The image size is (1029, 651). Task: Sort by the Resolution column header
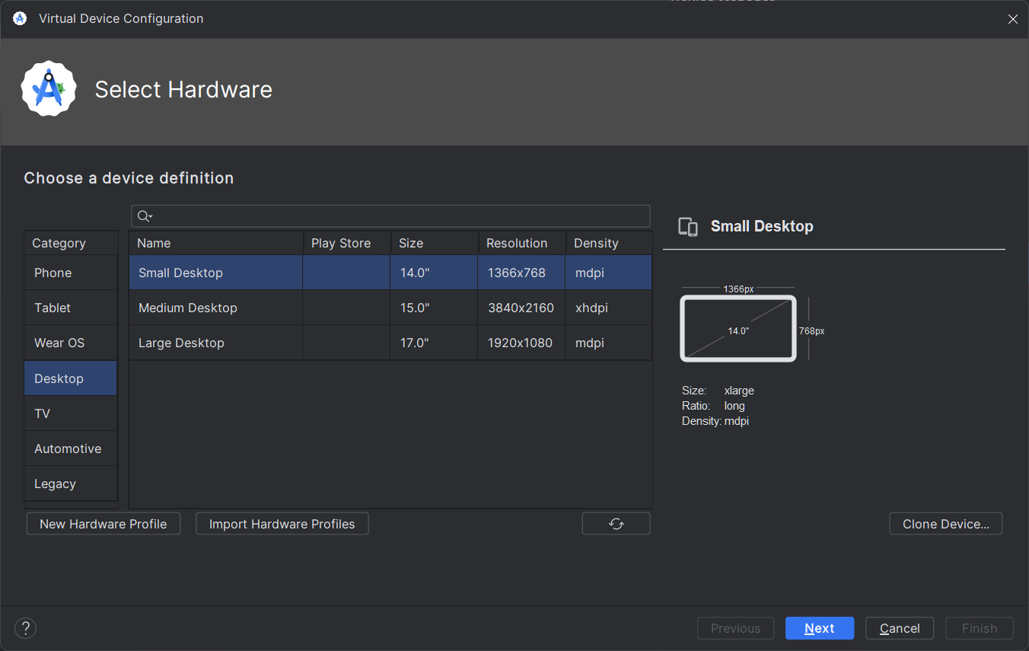click(522, 243)
